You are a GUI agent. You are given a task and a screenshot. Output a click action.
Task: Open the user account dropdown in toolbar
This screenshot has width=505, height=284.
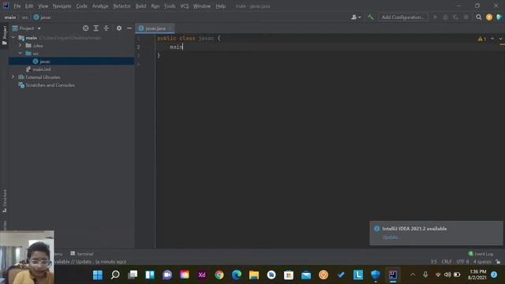coord(356,17)
